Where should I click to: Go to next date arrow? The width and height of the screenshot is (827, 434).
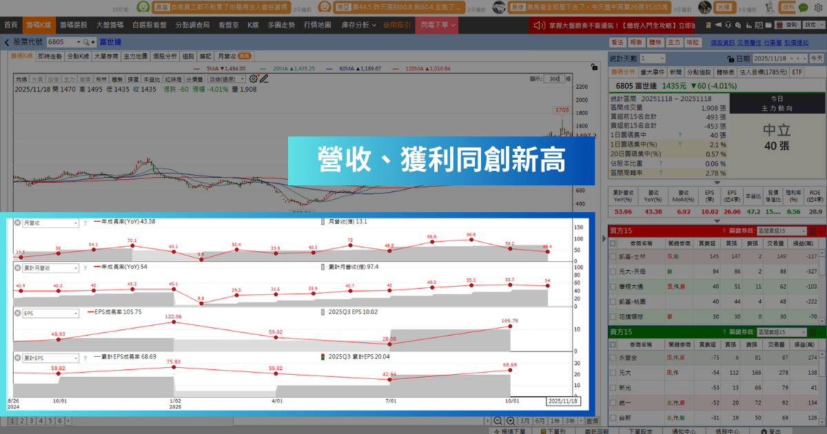[804, 59]
